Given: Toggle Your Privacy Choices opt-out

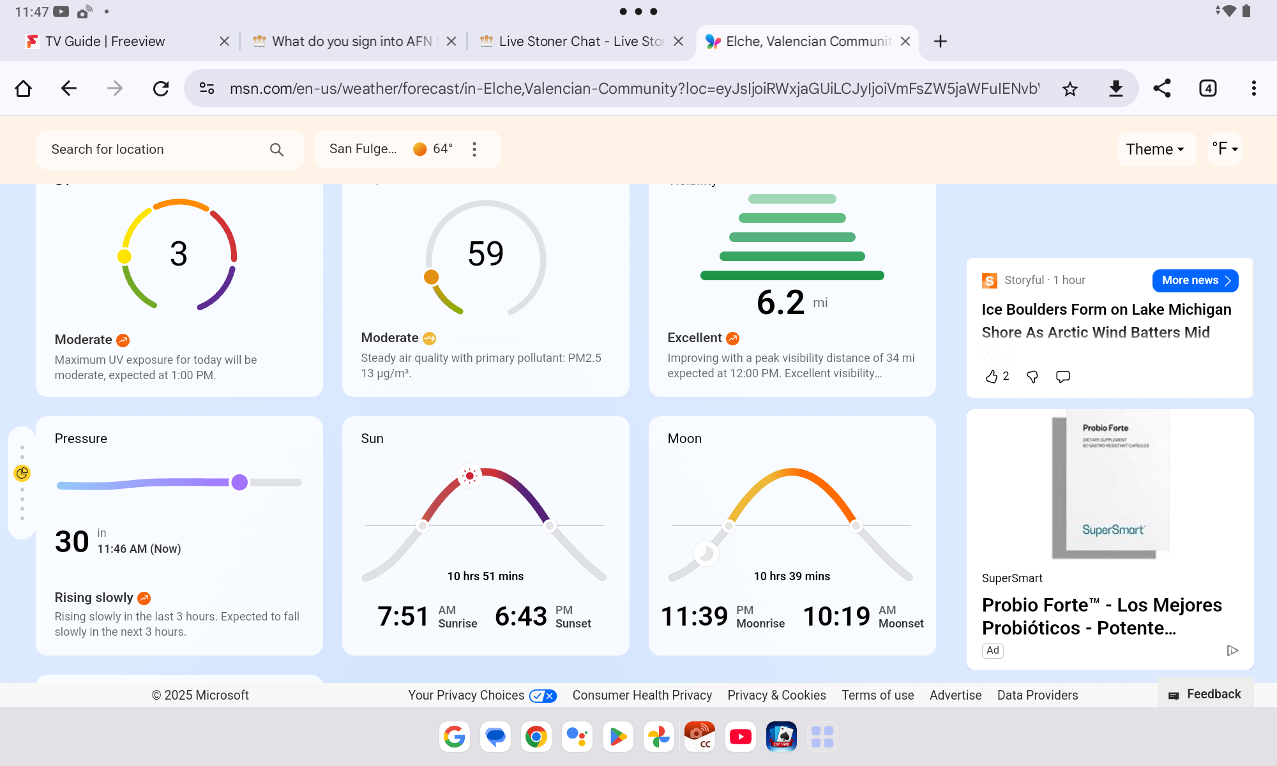Looking at the screenshot, I should [x=543, y=696].
